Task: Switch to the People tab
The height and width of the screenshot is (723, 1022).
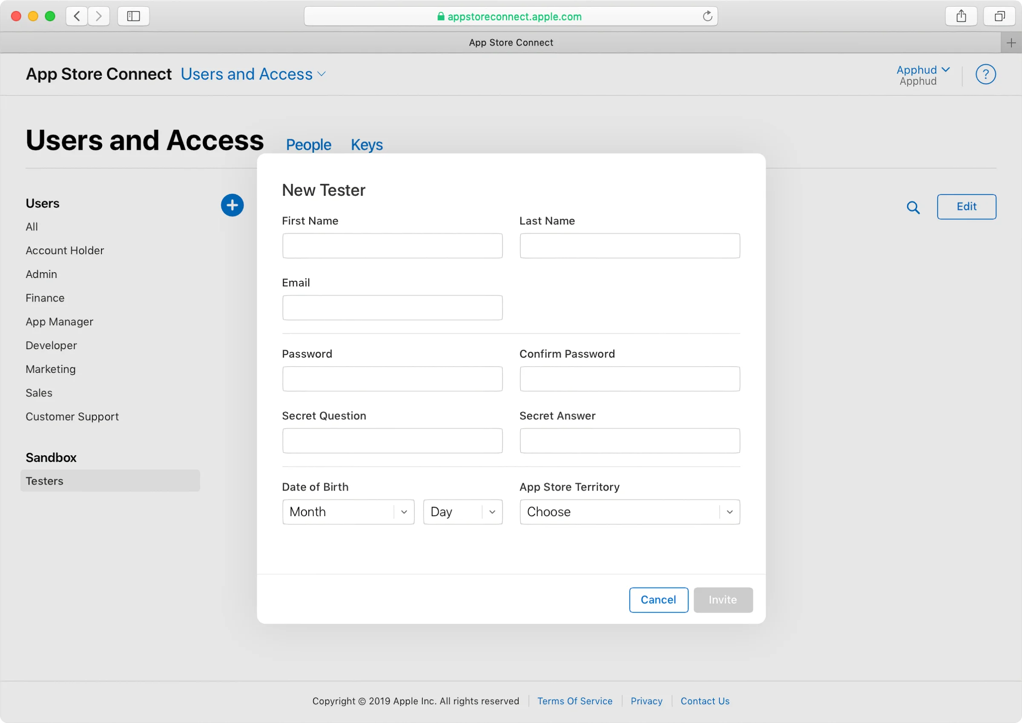Action: point(308,145)
